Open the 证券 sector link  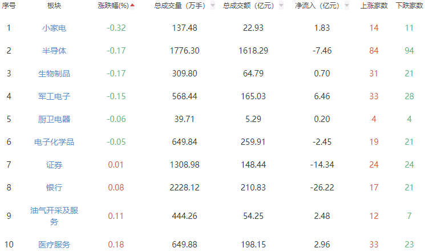[x=54, y=165]
